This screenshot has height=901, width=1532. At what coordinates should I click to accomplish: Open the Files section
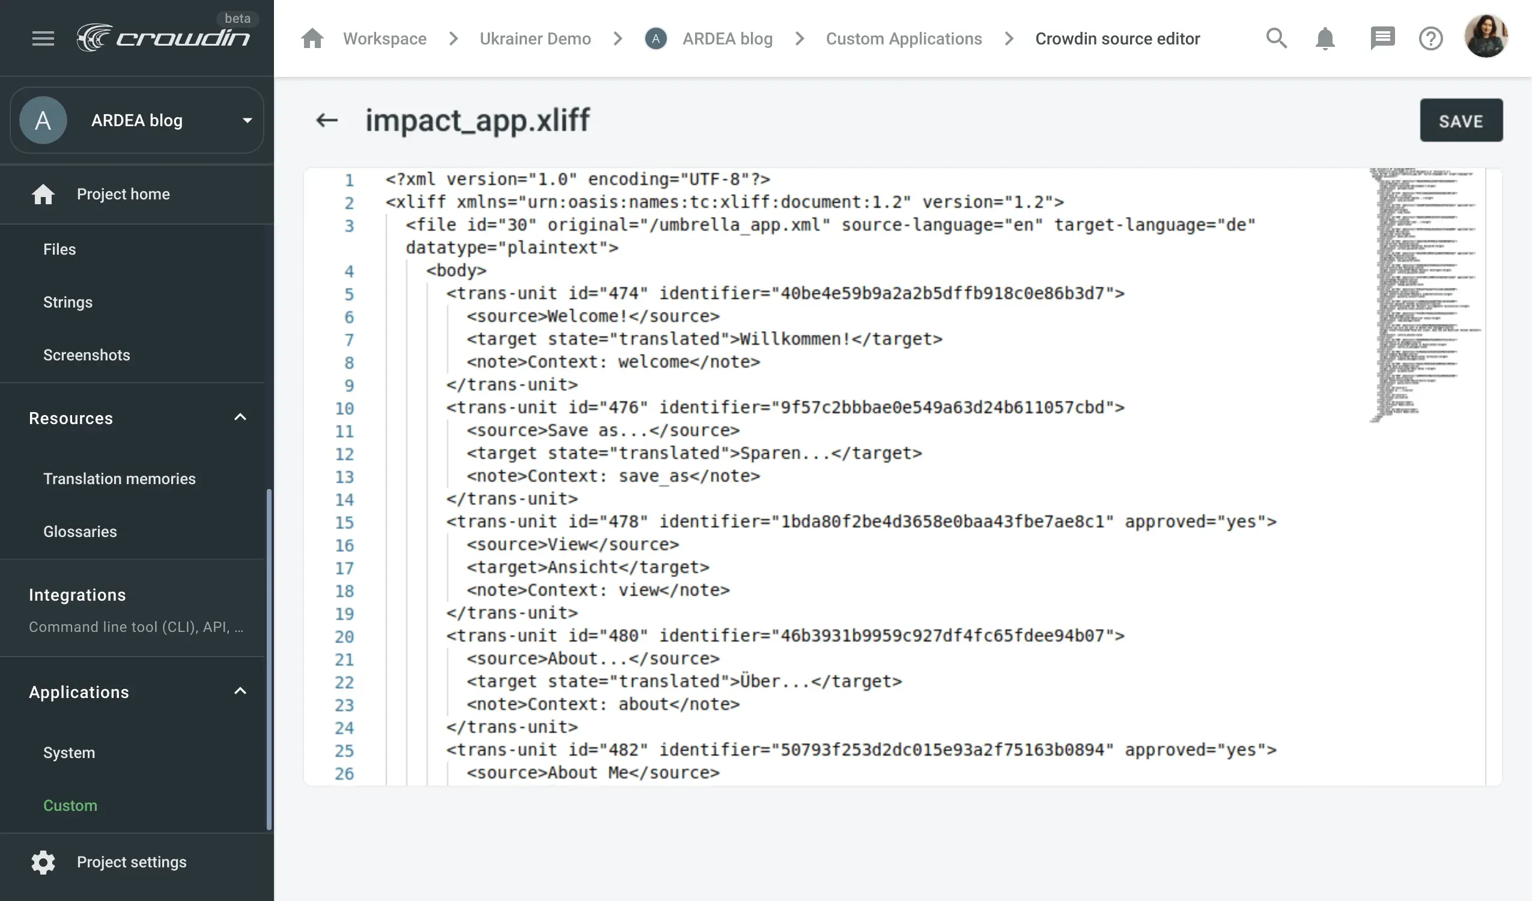[x=59, y=249]
